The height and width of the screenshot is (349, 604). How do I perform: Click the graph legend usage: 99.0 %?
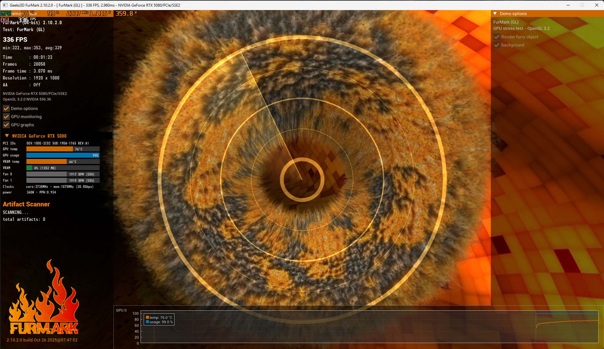coord(159,322)
